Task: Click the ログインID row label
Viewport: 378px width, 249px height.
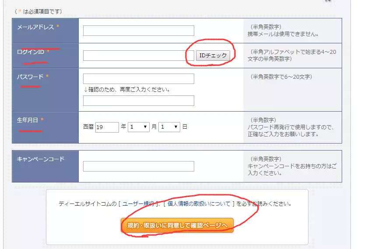Action: 31,52
